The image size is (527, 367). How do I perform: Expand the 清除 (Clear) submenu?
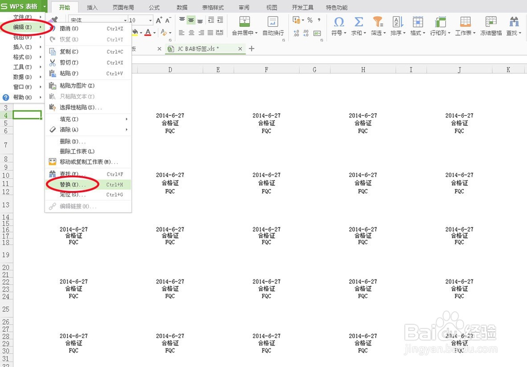(x=88, y=130)
